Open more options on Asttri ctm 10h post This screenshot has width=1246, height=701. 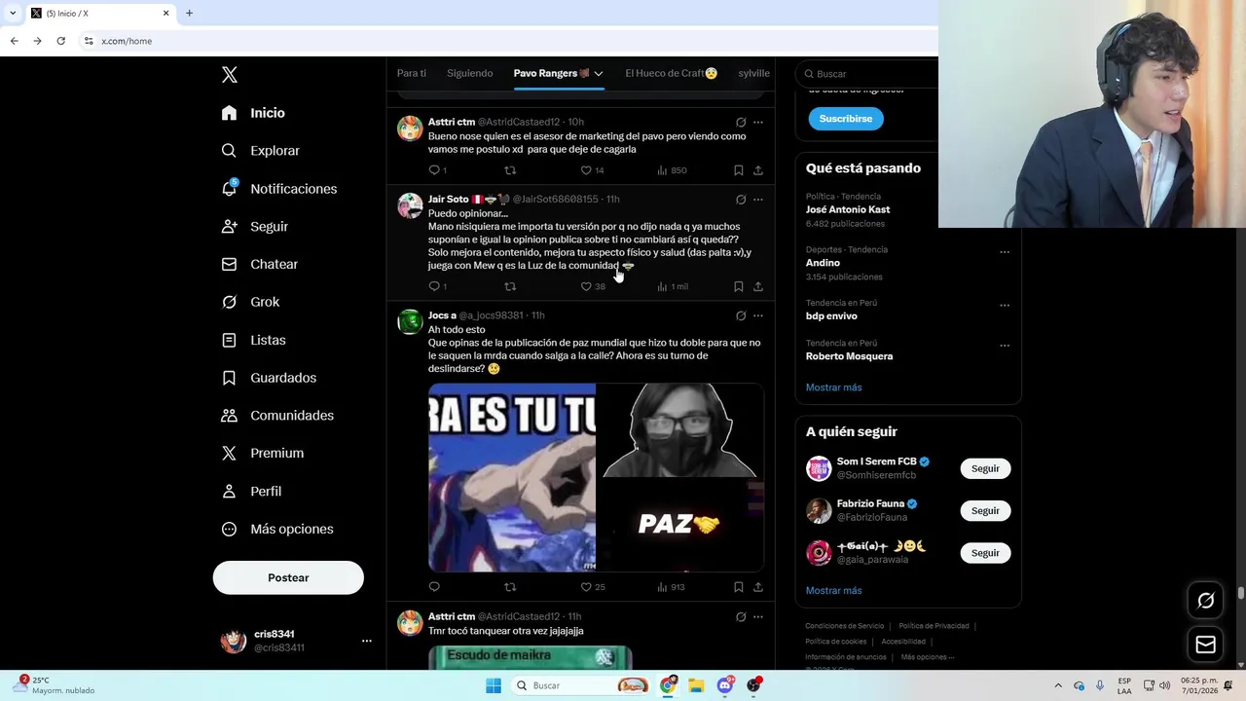[x=758, y=123]
